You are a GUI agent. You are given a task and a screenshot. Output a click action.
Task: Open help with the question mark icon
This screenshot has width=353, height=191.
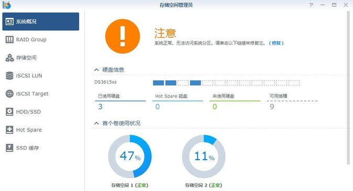[311, 5]
